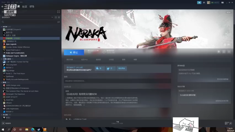Select 100% Orange Juice
This screenshot has width=235, height=132.
click(x=13, y=85)
